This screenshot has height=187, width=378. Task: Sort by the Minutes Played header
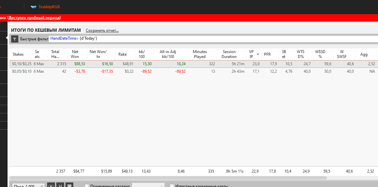point(200,54)
